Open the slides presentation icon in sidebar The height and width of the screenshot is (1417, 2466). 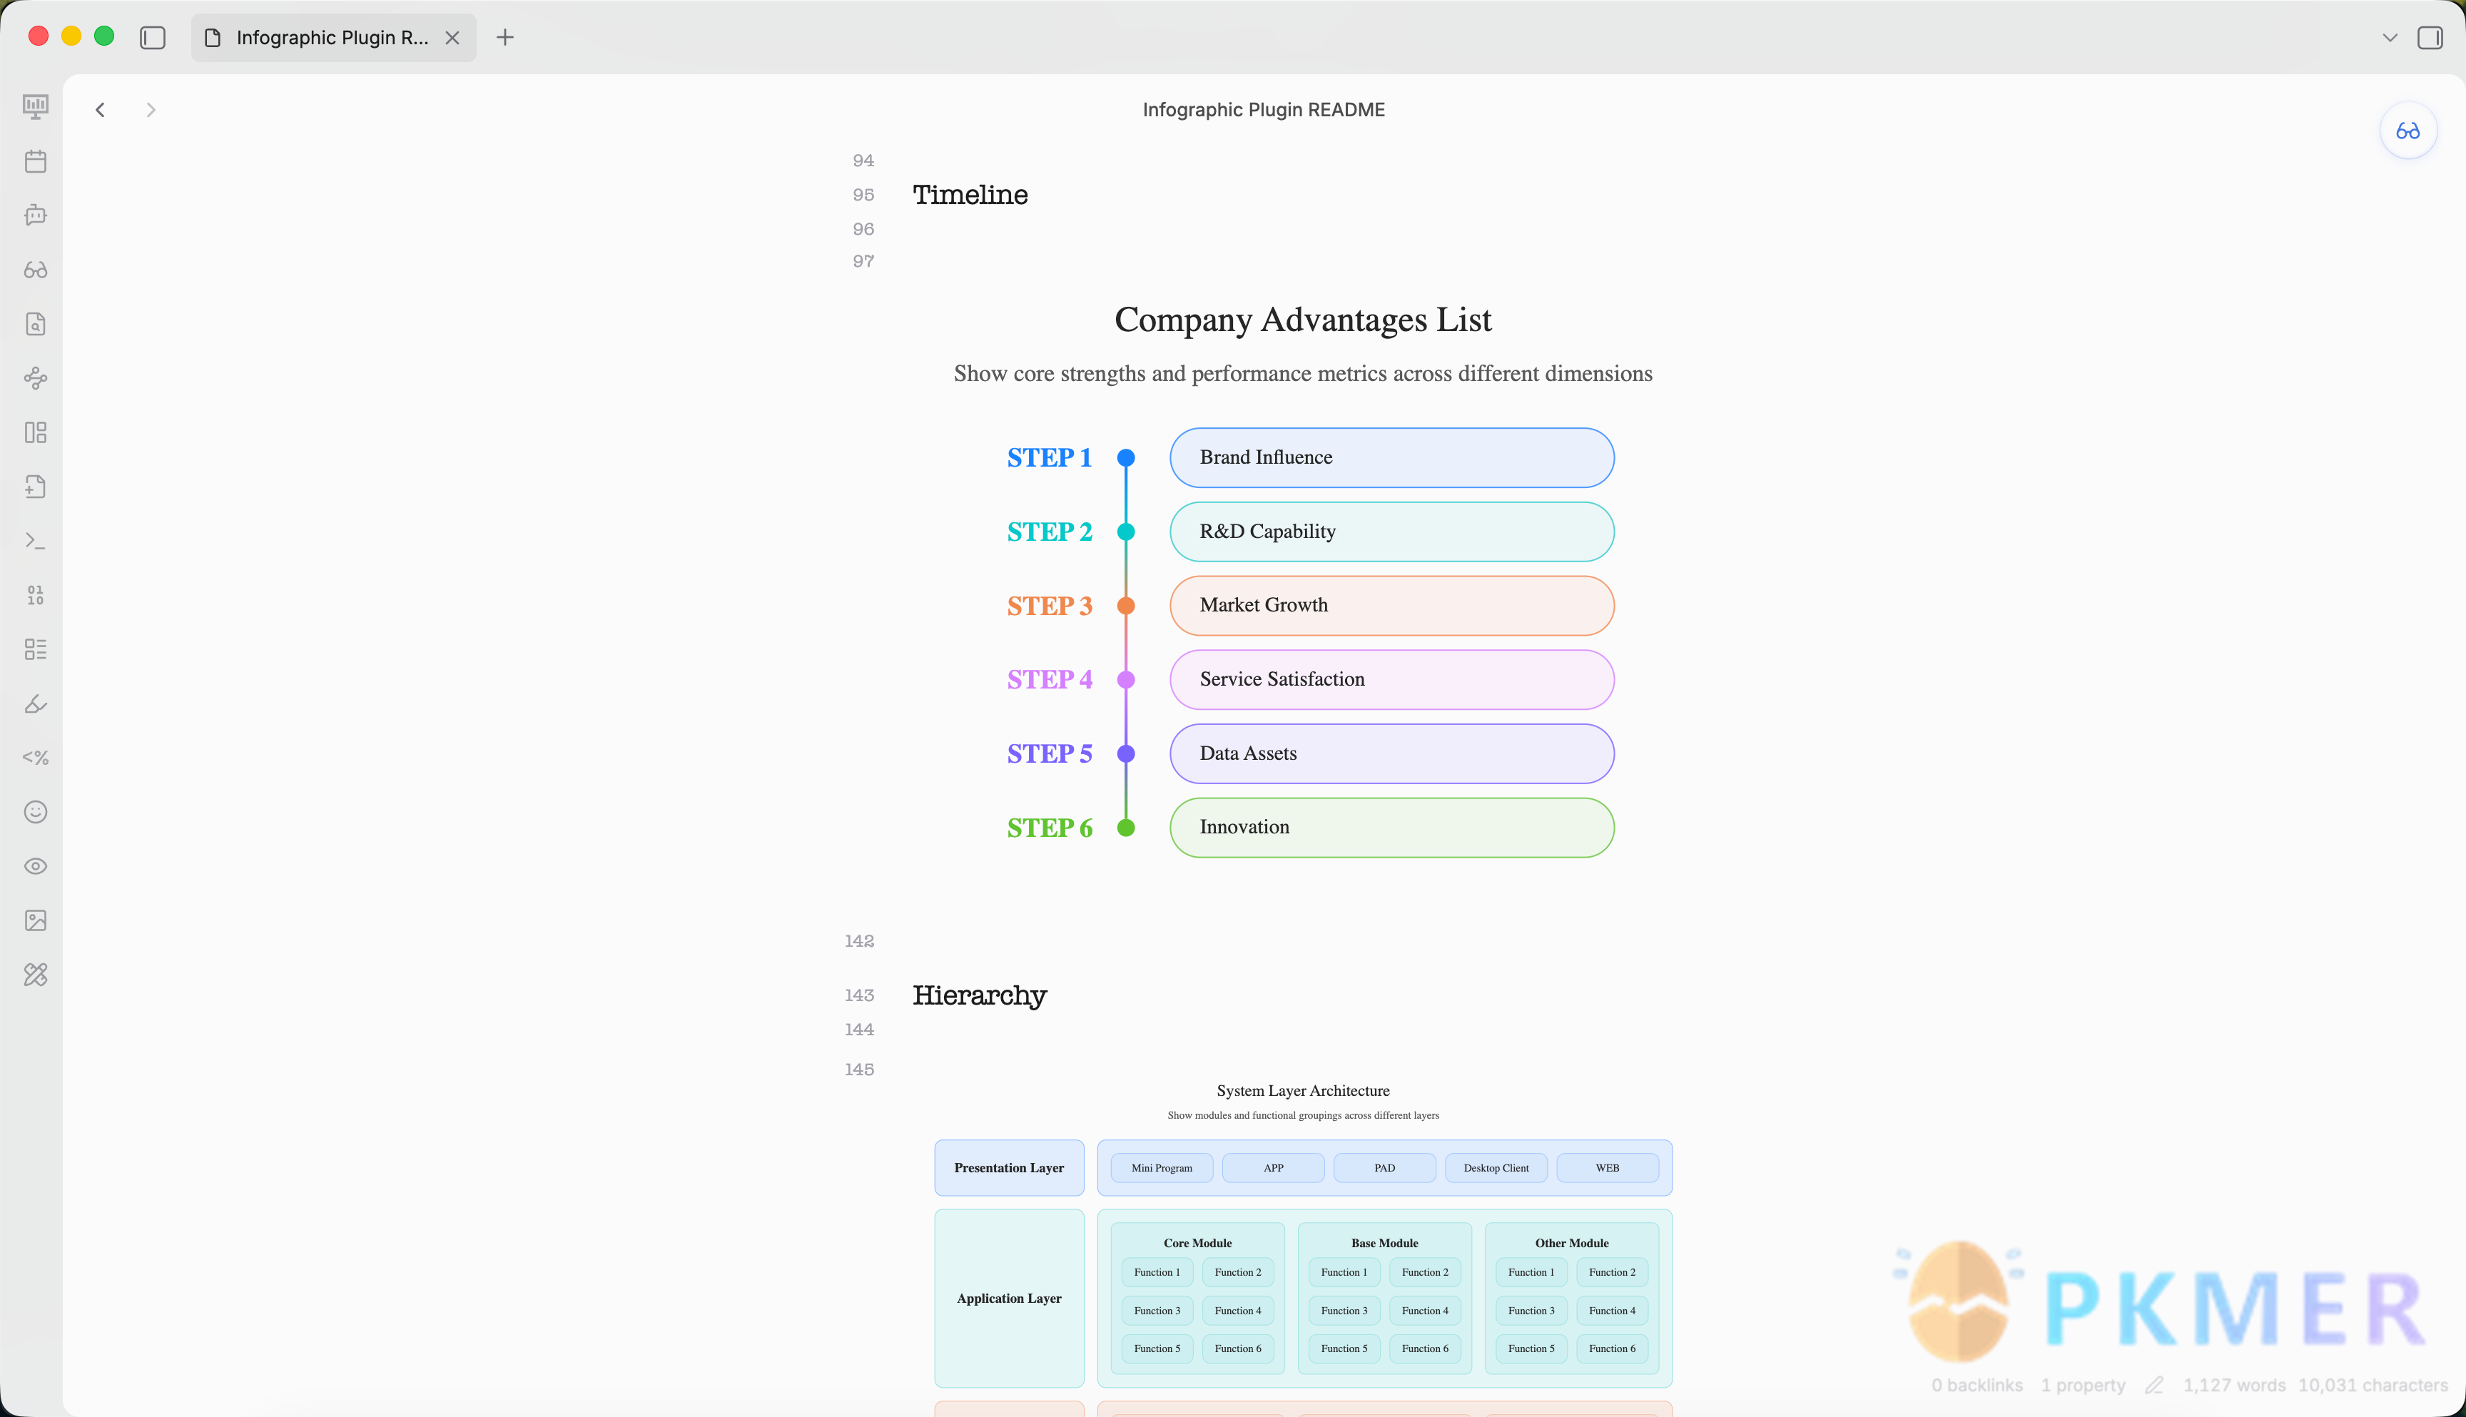tap(36, 106)
